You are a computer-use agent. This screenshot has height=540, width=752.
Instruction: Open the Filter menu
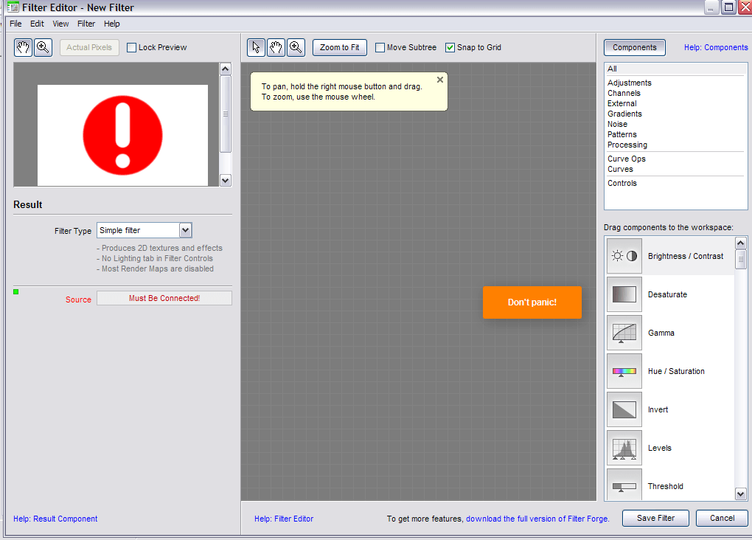[86, 24]
